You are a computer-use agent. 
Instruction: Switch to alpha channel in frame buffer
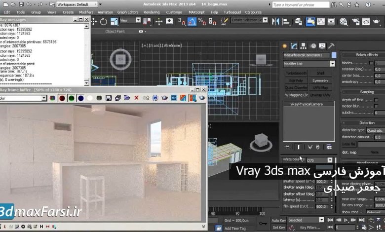point(90,98)
